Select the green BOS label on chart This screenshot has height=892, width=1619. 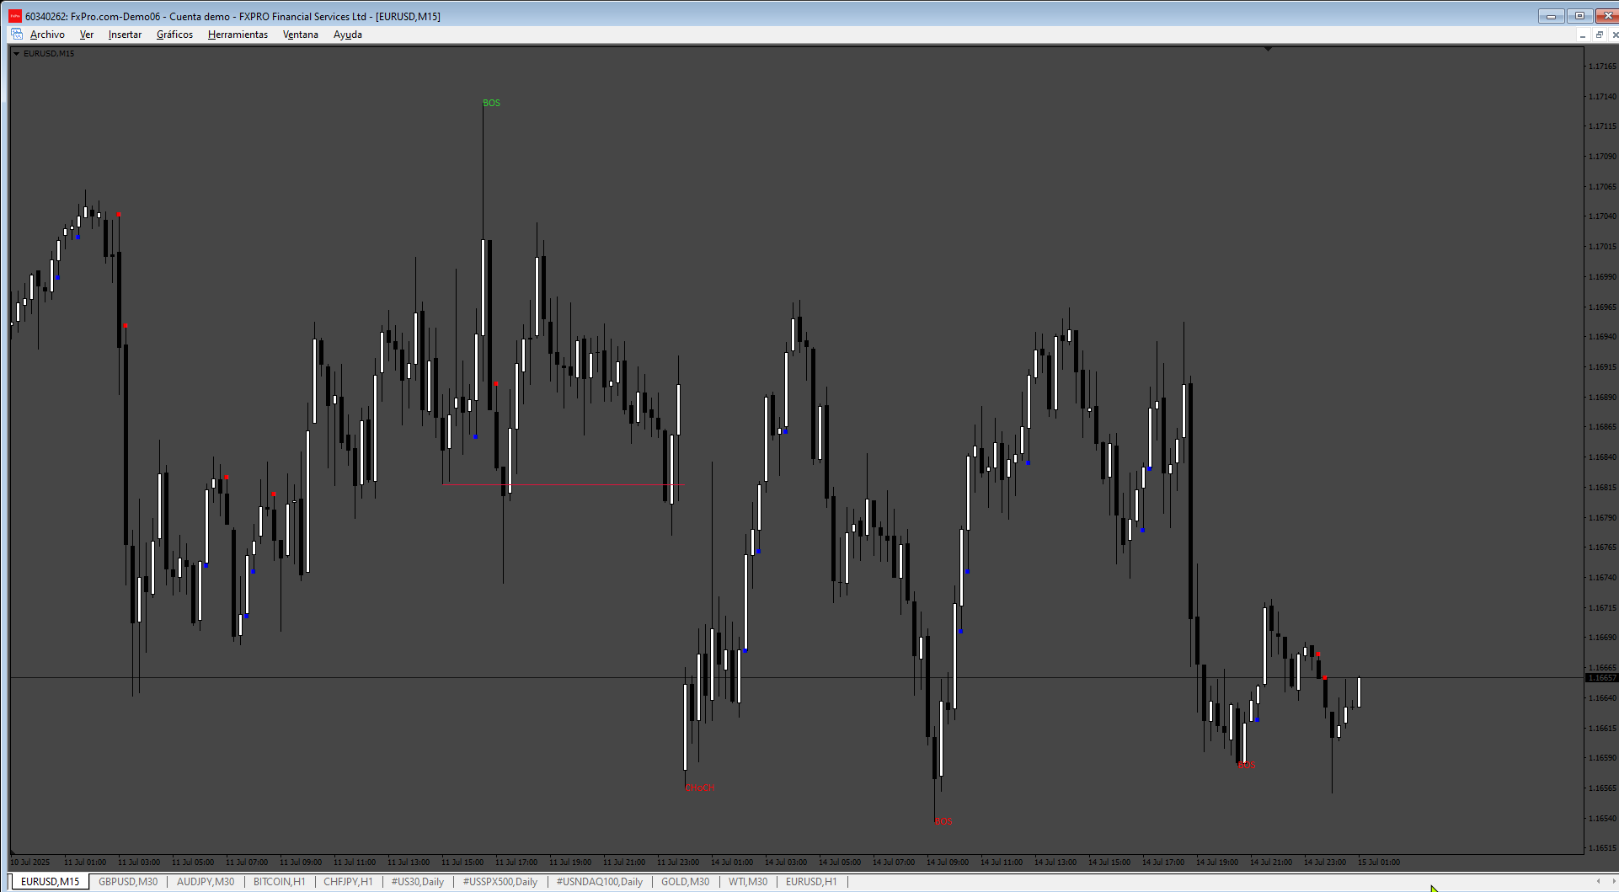[491, 103]
